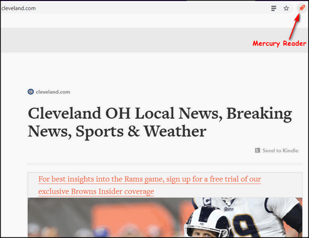The image size is (309, 238).
Task: Click the exclusive Browns Insider coverage text
Action: [x=96, y=192]
